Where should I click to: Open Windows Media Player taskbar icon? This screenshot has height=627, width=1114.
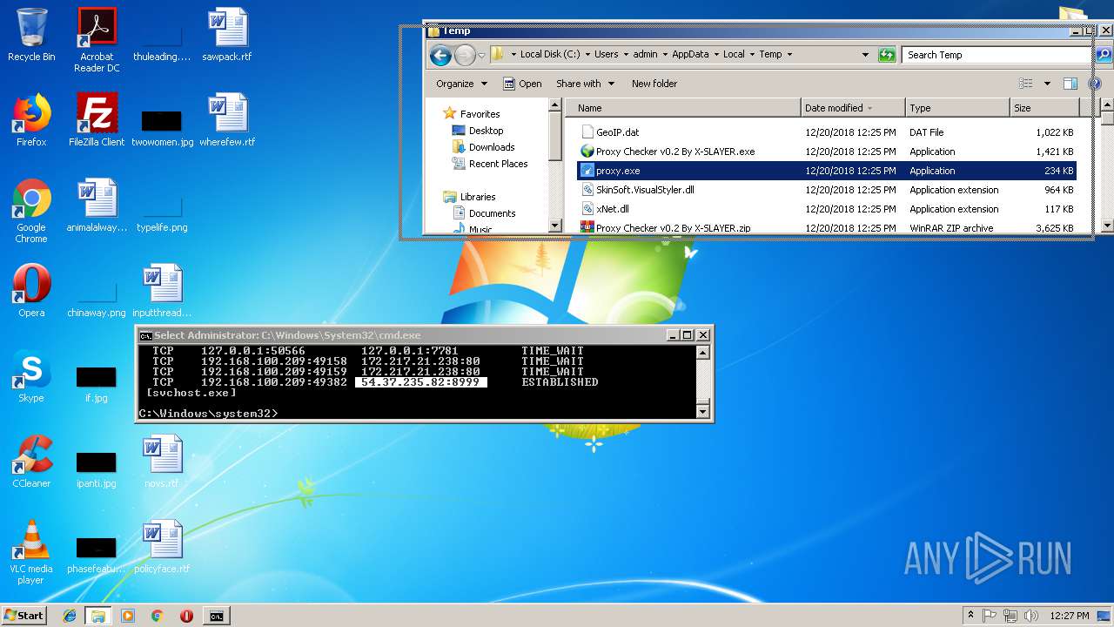(128, 616)
